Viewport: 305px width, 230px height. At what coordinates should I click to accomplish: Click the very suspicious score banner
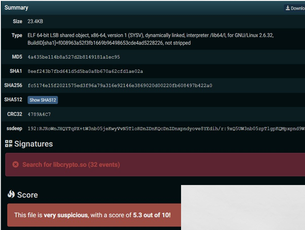93,215
